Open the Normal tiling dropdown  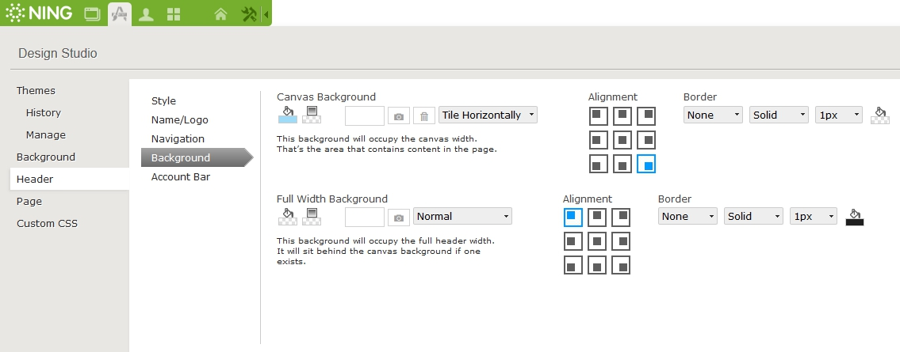(x=462, y=217)
